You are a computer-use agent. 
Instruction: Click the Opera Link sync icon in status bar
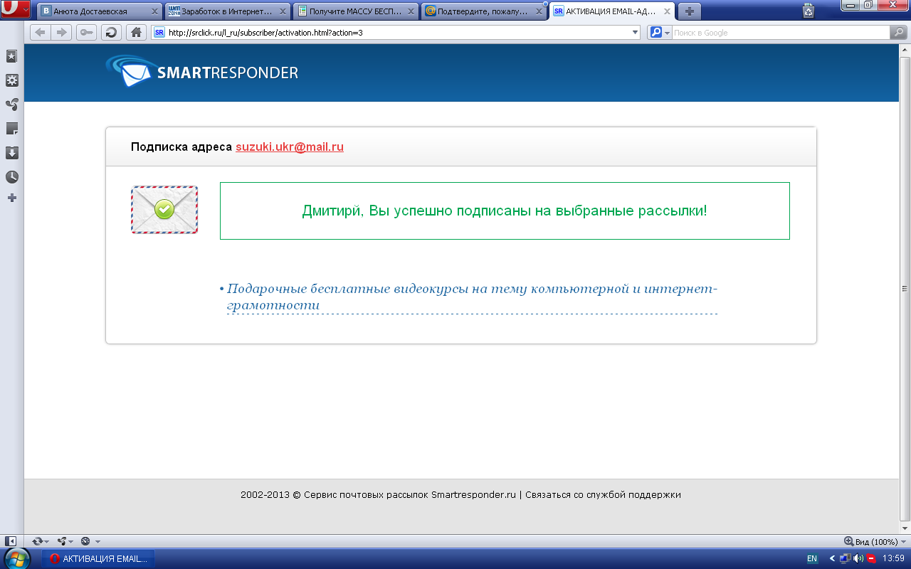coord(38,541)
